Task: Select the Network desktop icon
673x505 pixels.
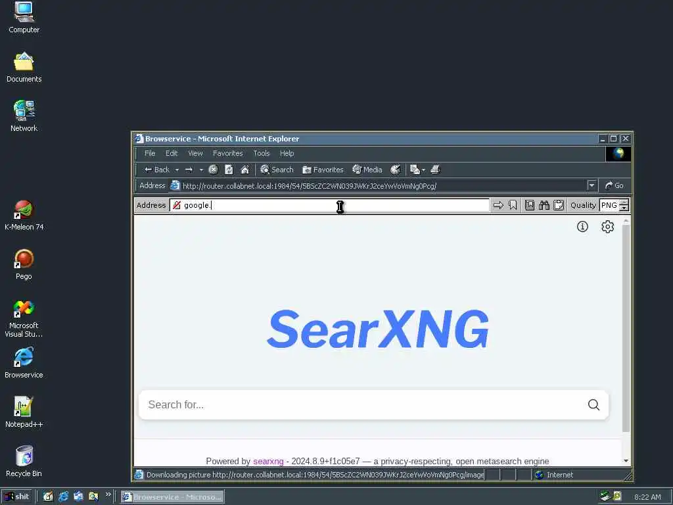Action: pyautogui.click(x=24, y=116)
